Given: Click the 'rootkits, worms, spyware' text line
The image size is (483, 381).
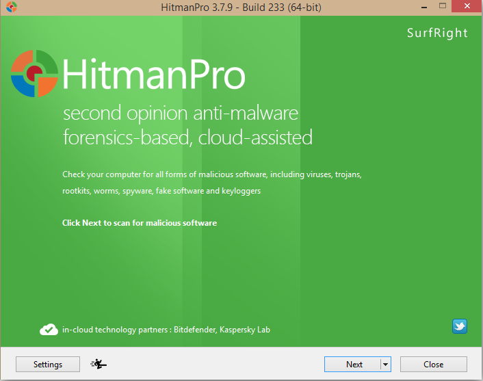Looking at the screenshot, I should click(161, 191).
